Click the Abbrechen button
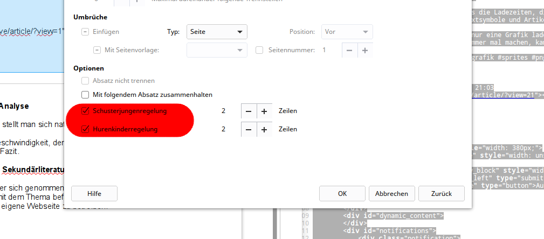This screenshot has height=239, width=544. point(392,193)
